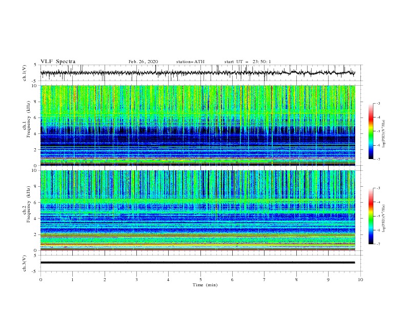Click the ch.3 flat black trace
The height and width of the screenshot is (314, 406).
pos(197,263)
